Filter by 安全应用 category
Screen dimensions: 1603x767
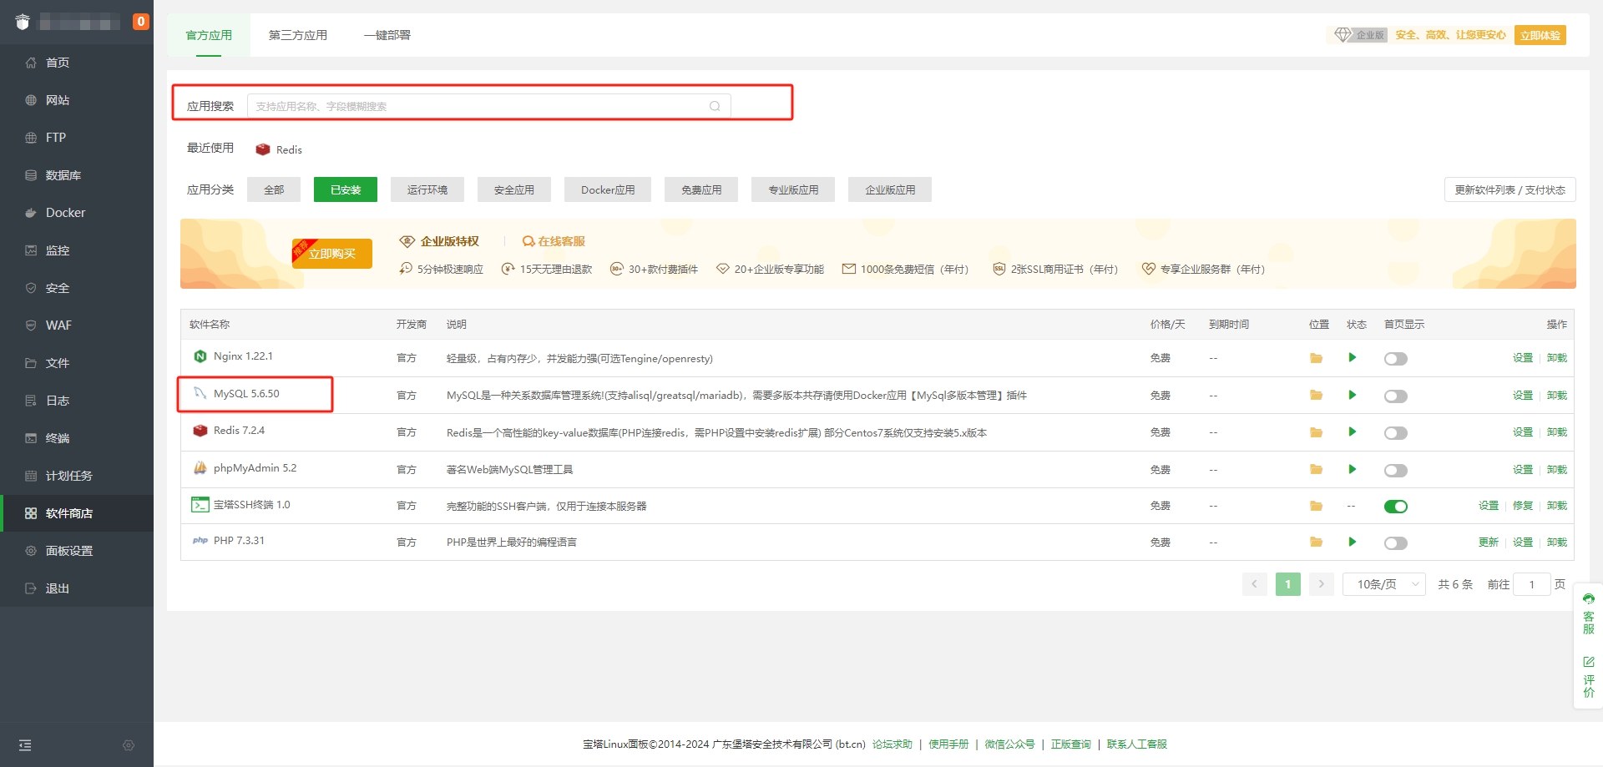[x=514, y=189]
